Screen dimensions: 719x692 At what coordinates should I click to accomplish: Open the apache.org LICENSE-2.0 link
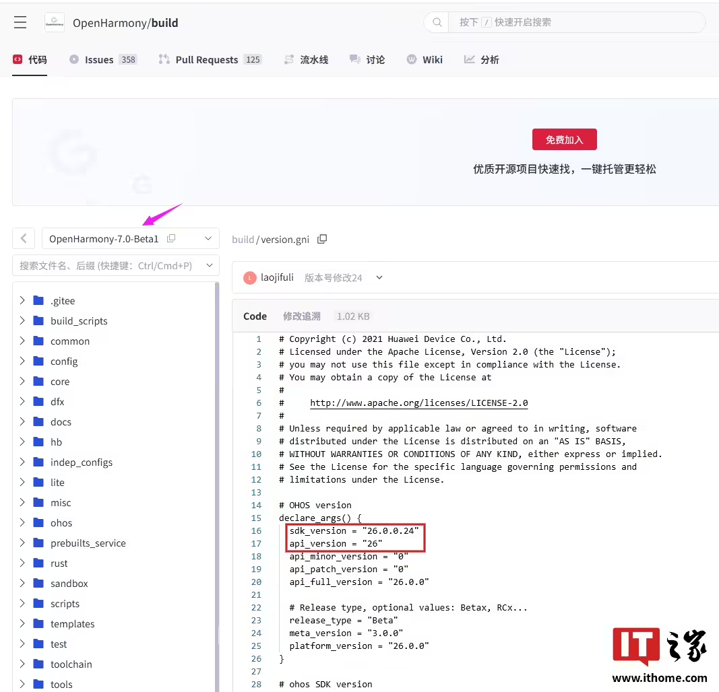point(418,403)
